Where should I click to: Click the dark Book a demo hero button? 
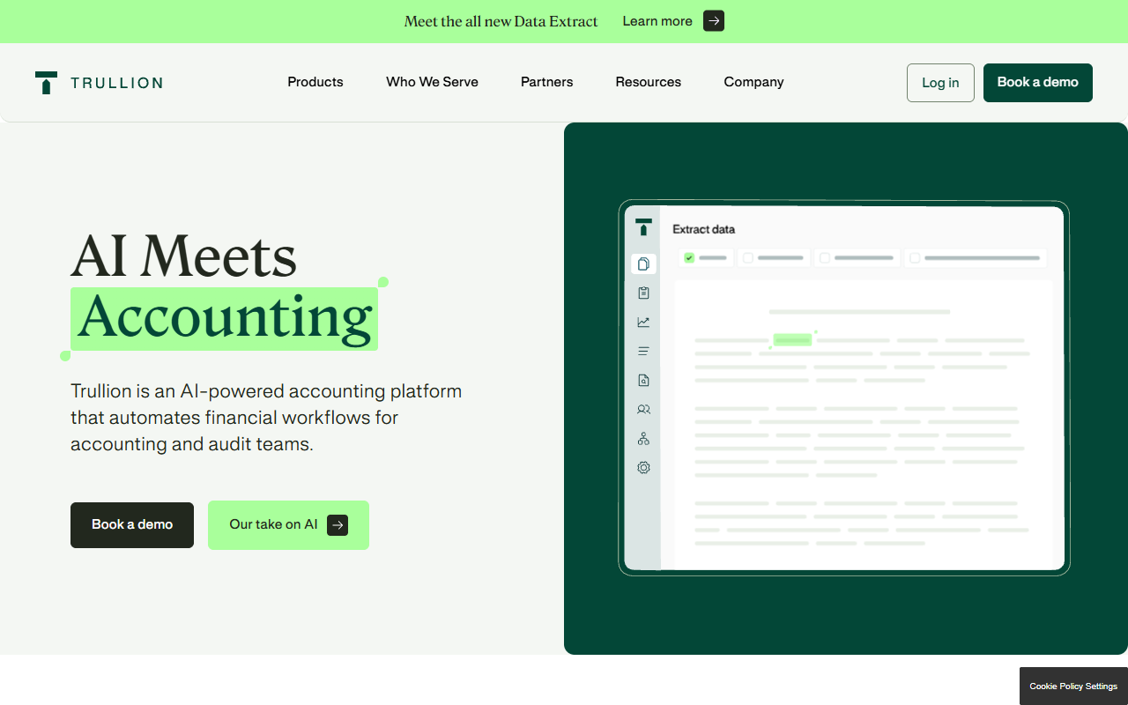tap(132, 525)
